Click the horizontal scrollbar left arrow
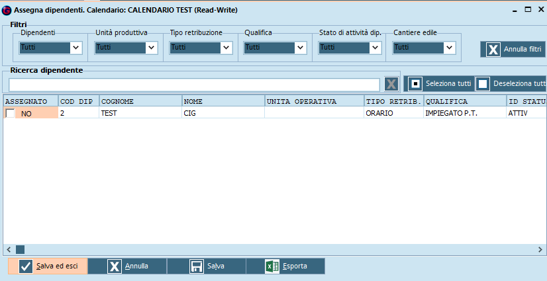The height and width of the screenshot is (281, 547). coord(9,249)
